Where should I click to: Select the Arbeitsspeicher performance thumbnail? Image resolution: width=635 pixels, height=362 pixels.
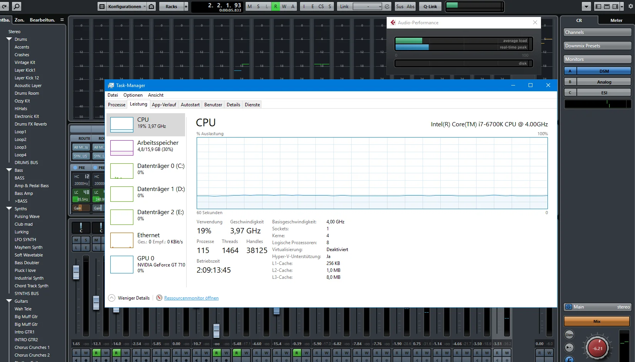(146, 147)
